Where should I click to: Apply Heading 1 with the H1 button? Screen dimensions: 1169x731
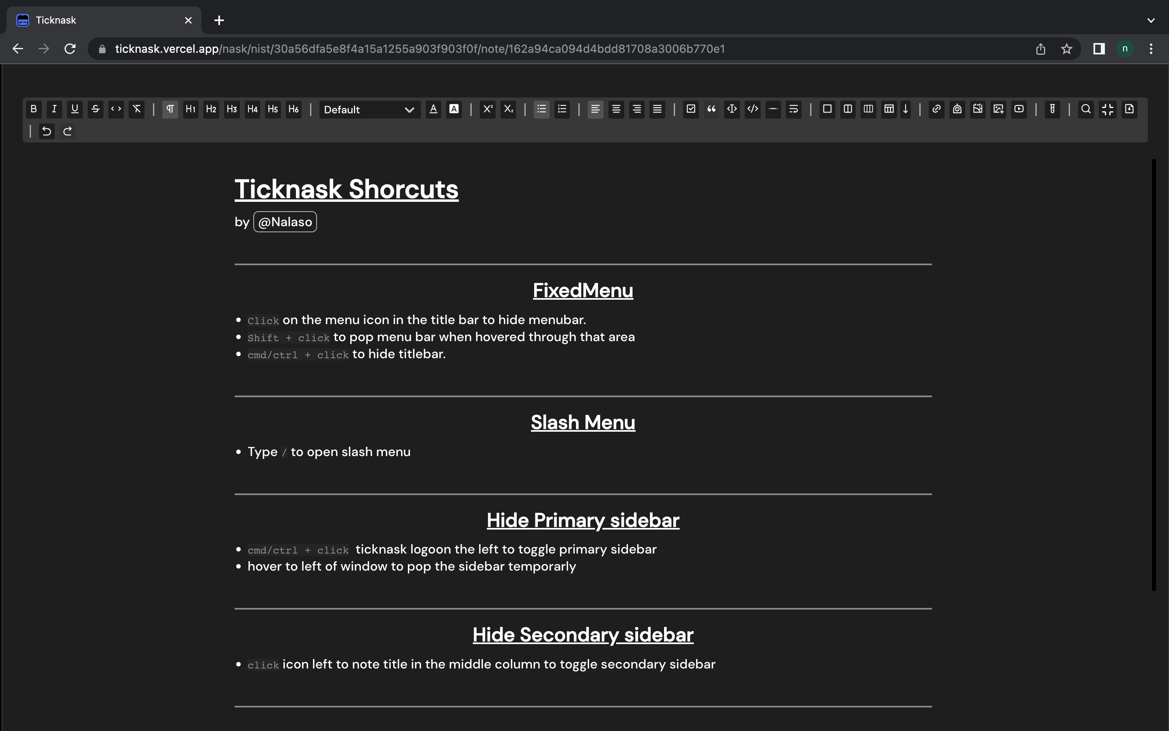click(191, 109)
